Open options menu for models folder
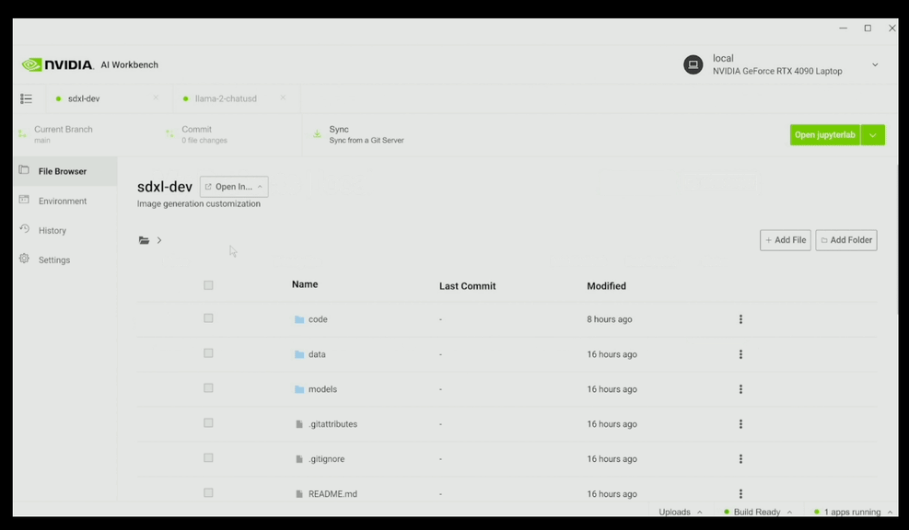This screenshot has height=530, width=909. [740, 389]
